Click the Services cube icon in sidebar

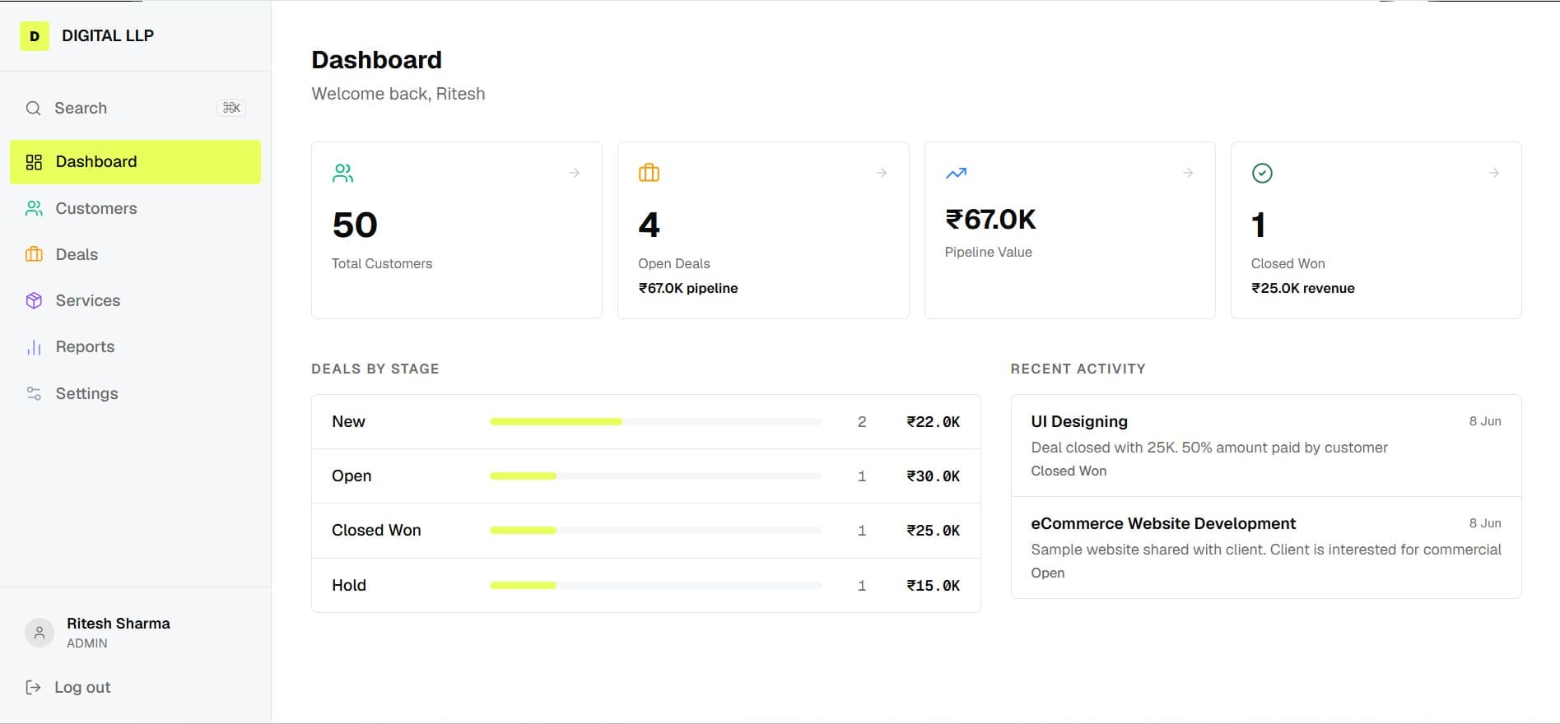tap(34, 301)
